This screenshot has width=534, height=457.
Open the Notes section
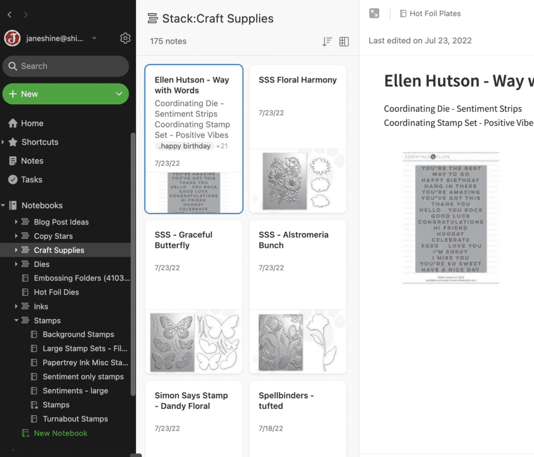[32, 161]
